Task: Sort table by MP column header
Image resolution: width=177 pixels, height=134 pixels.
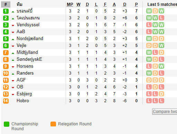Action: pos(70,4)
